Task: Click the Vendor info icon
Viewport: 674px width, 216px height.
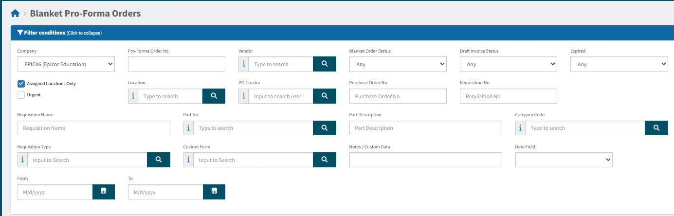Action: [244, 64]
